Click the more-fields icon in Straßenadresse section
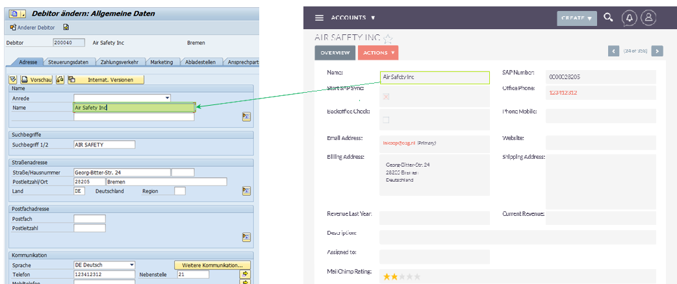This screenshot has width=677, height=284. 246,191
